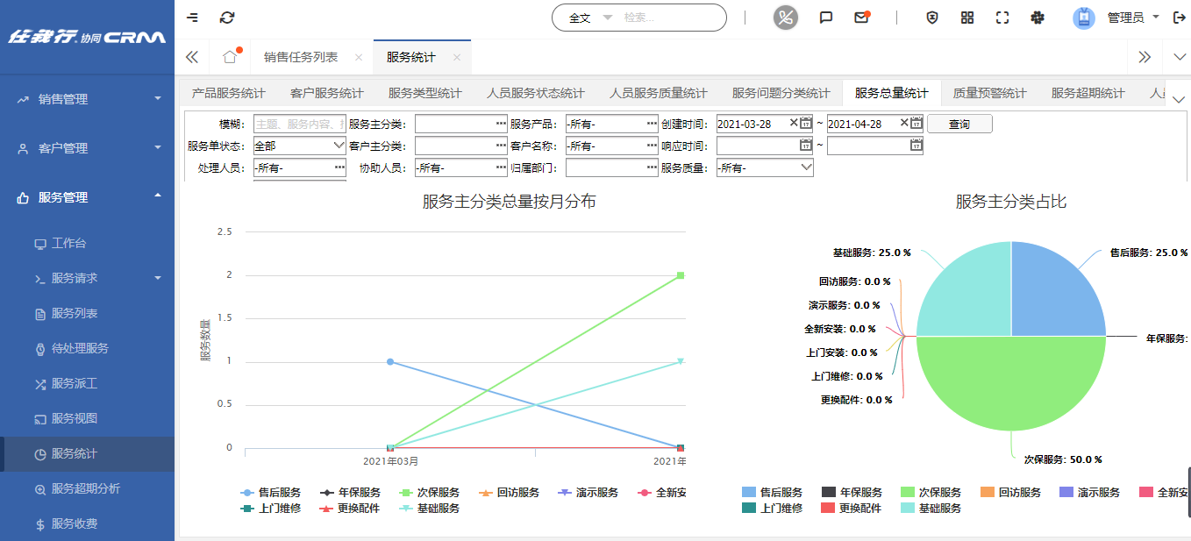Open the apps grid icon
This screenshot has width=1191, height=541.
tap(966, 16)
